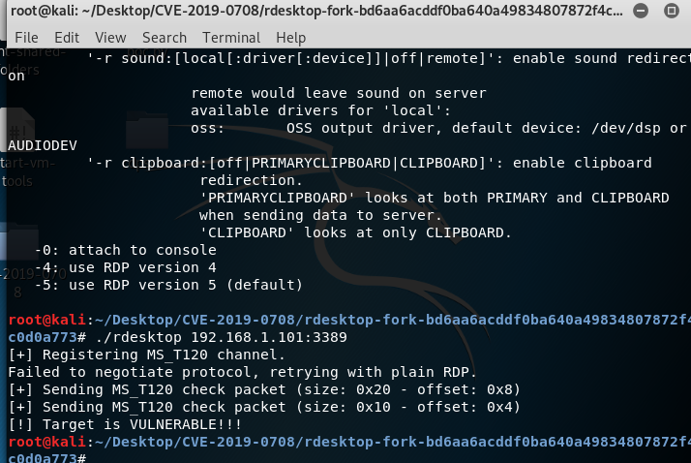Click the terminal window title bar text
The image size is (691, 463).
tap(316, 11)
